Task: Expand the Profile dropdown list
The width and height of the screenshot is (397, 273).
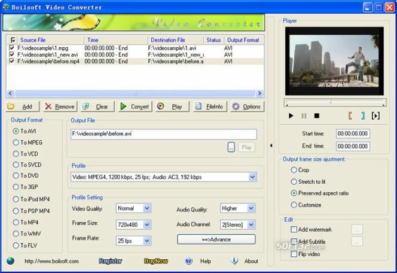Action: tap(252, 177)
